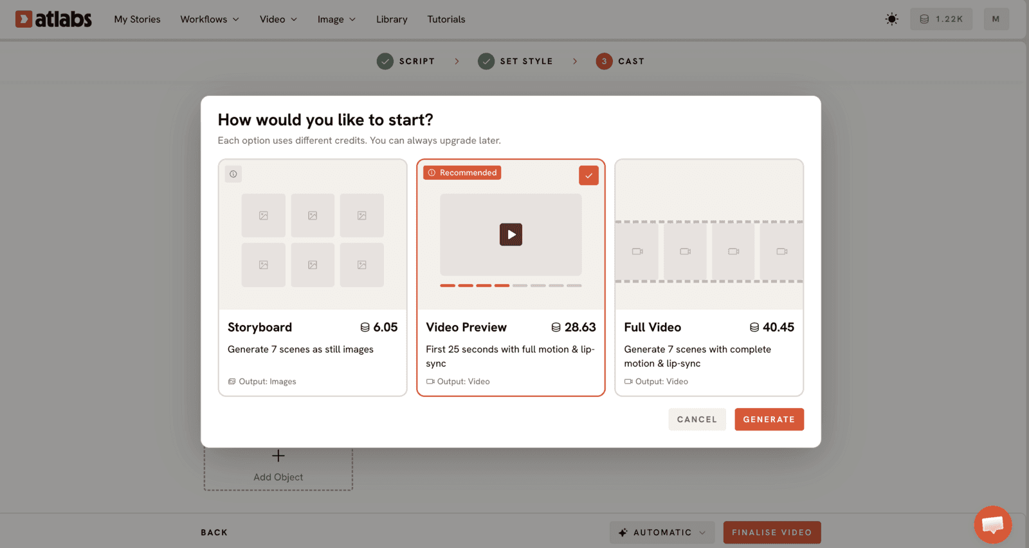The width and height of the screenshot is (1029, 548).
Task: Expand the Image menu
Action: 336,19
